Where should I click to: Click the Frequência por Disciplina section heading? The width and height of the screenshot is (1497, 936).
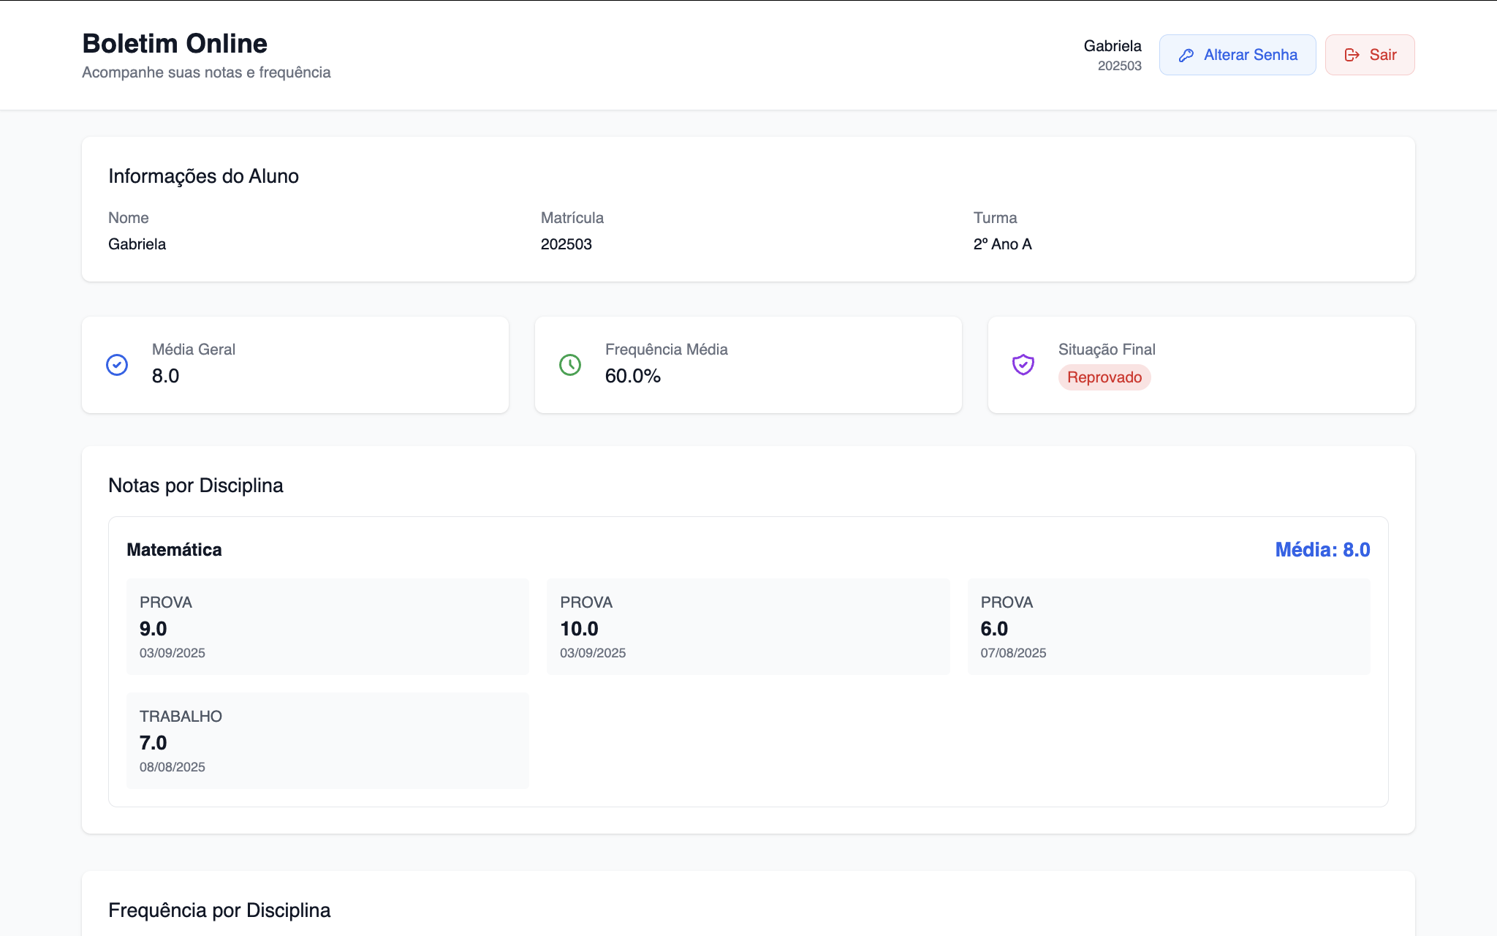pos(219,910)
